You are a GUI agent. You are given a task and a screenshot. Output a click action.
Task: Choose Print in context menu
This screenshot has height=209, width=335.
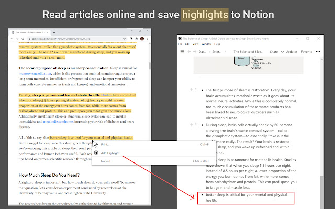(154, 144)
